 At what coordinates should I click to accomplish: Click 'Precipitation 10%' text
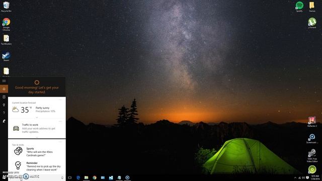tap(45, 111)
